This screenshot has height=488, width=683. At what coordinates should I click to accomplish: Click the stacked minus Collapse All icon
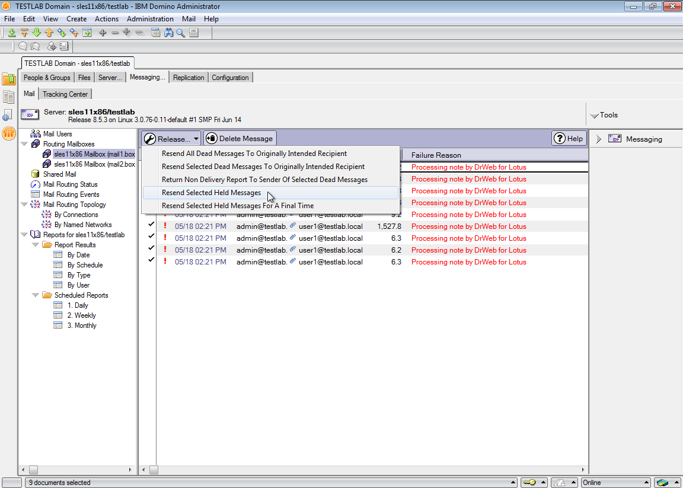tap(140, 33)
